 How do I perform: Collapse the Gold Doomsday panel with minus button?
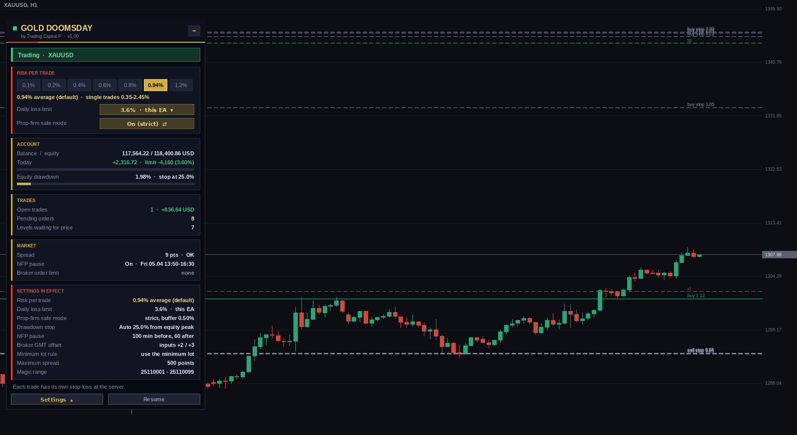point(194,31)
